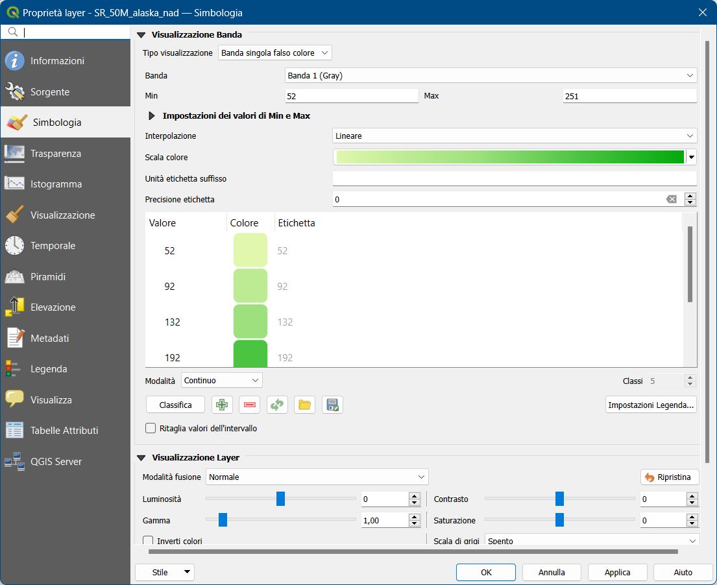Image resolution: width=717 pixels, height=585 pixels.
Task: Switch to the Trasparenza tab
Action: pos(66,154)
